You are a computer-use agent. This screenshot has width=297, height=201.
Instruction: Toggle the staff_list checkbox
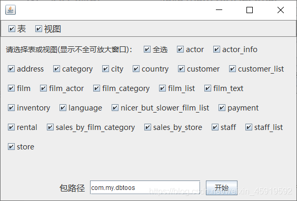pyautogui.click(x=249, y=127)
